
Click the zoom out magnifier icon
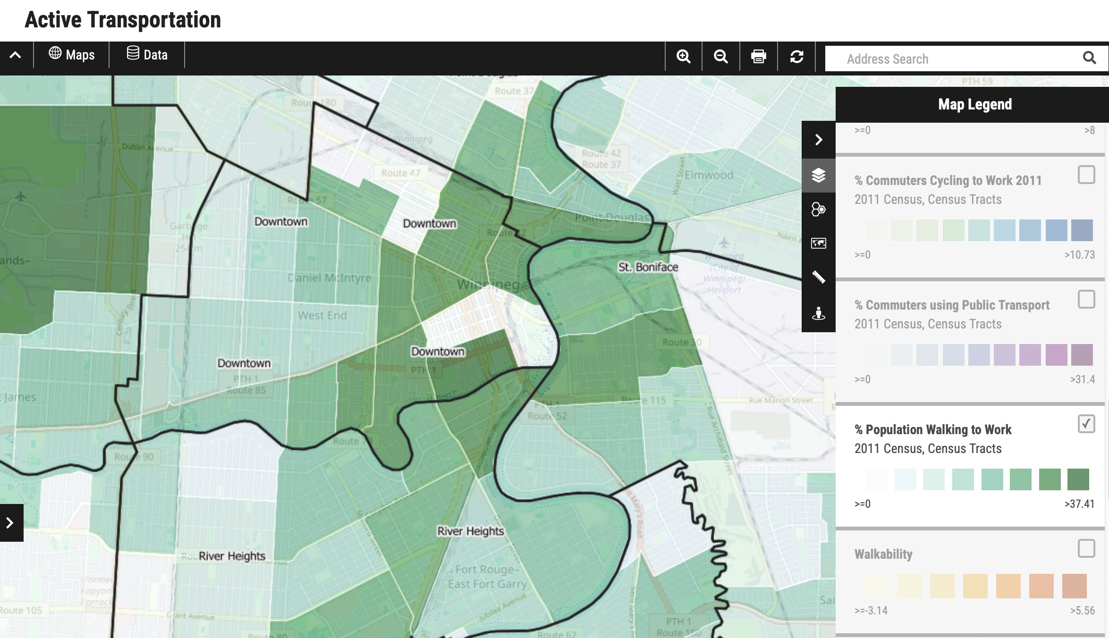(720, 57)
